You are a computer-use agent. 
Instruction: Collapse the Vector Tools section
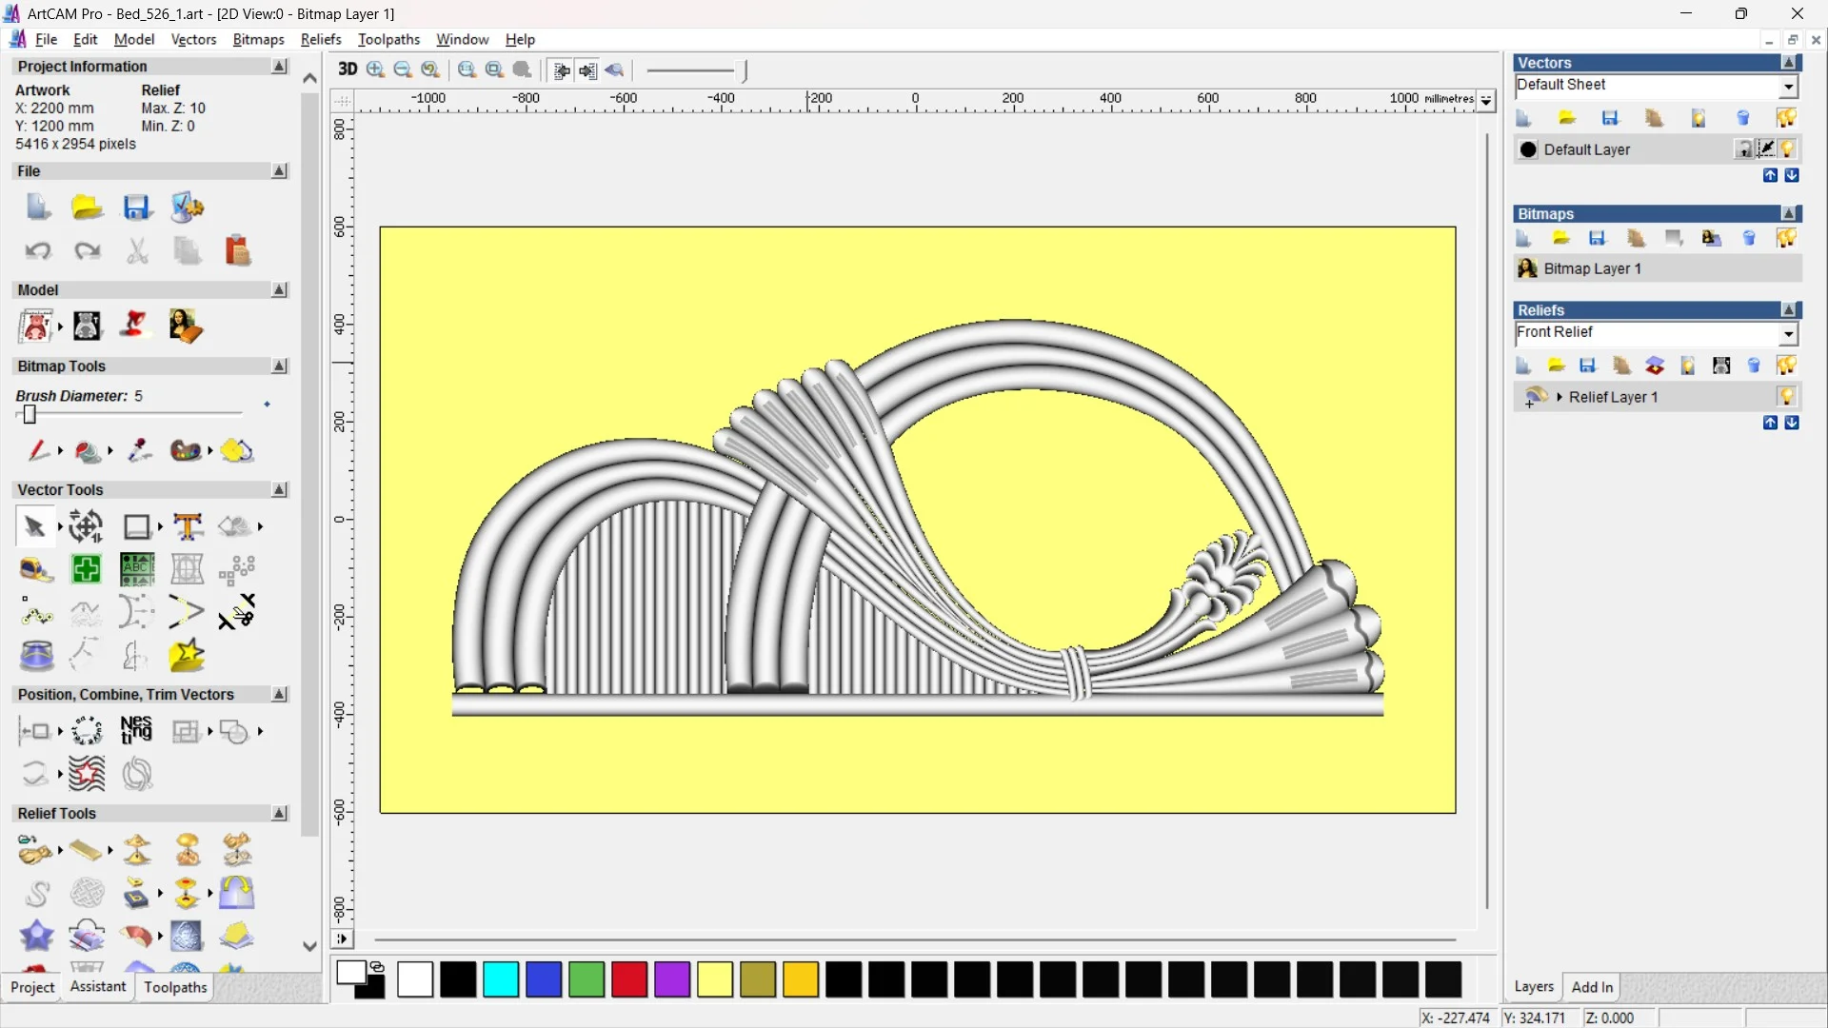279,489
